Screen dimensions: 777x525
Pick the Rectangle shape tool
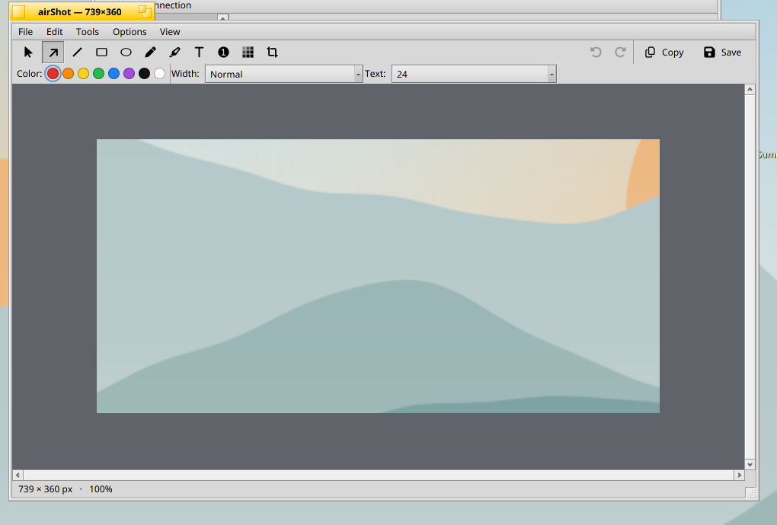[101, 52]
